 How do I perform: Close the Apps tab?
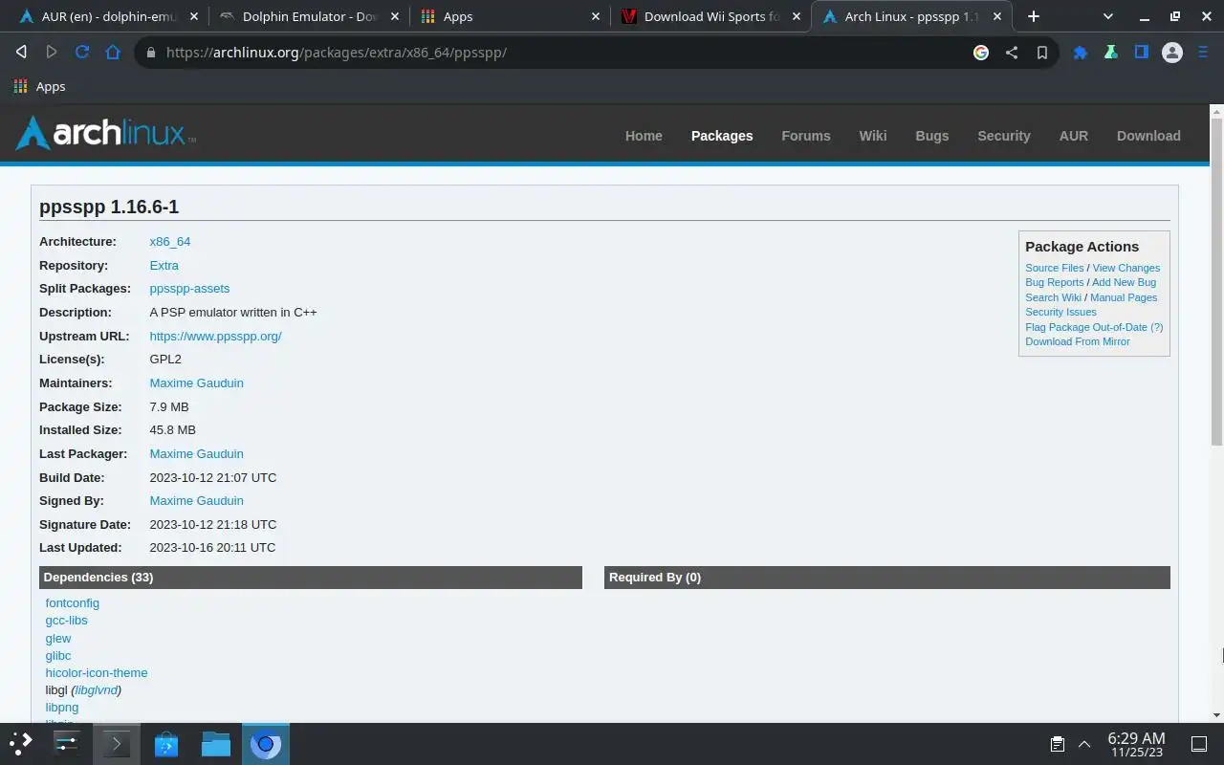point(596,16)
